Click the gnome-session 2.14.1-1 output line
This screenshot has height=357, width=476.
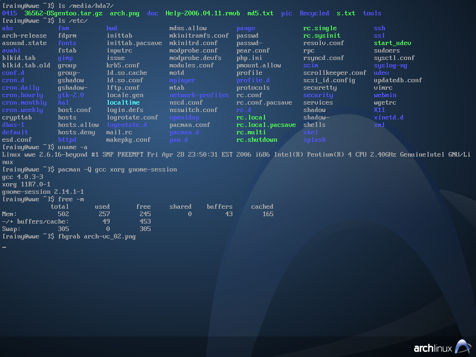43,192
